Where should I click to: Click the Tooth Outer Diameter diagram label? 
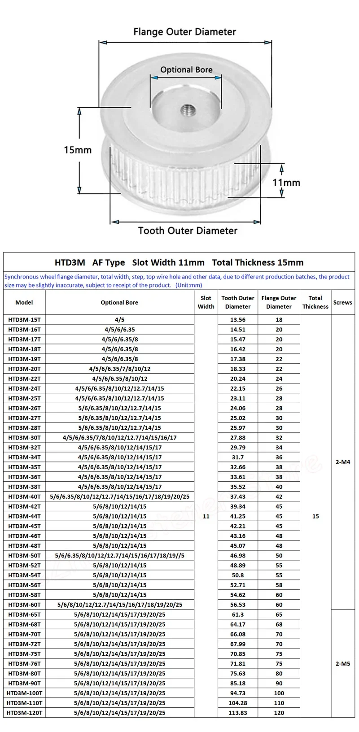coord(188,231)
